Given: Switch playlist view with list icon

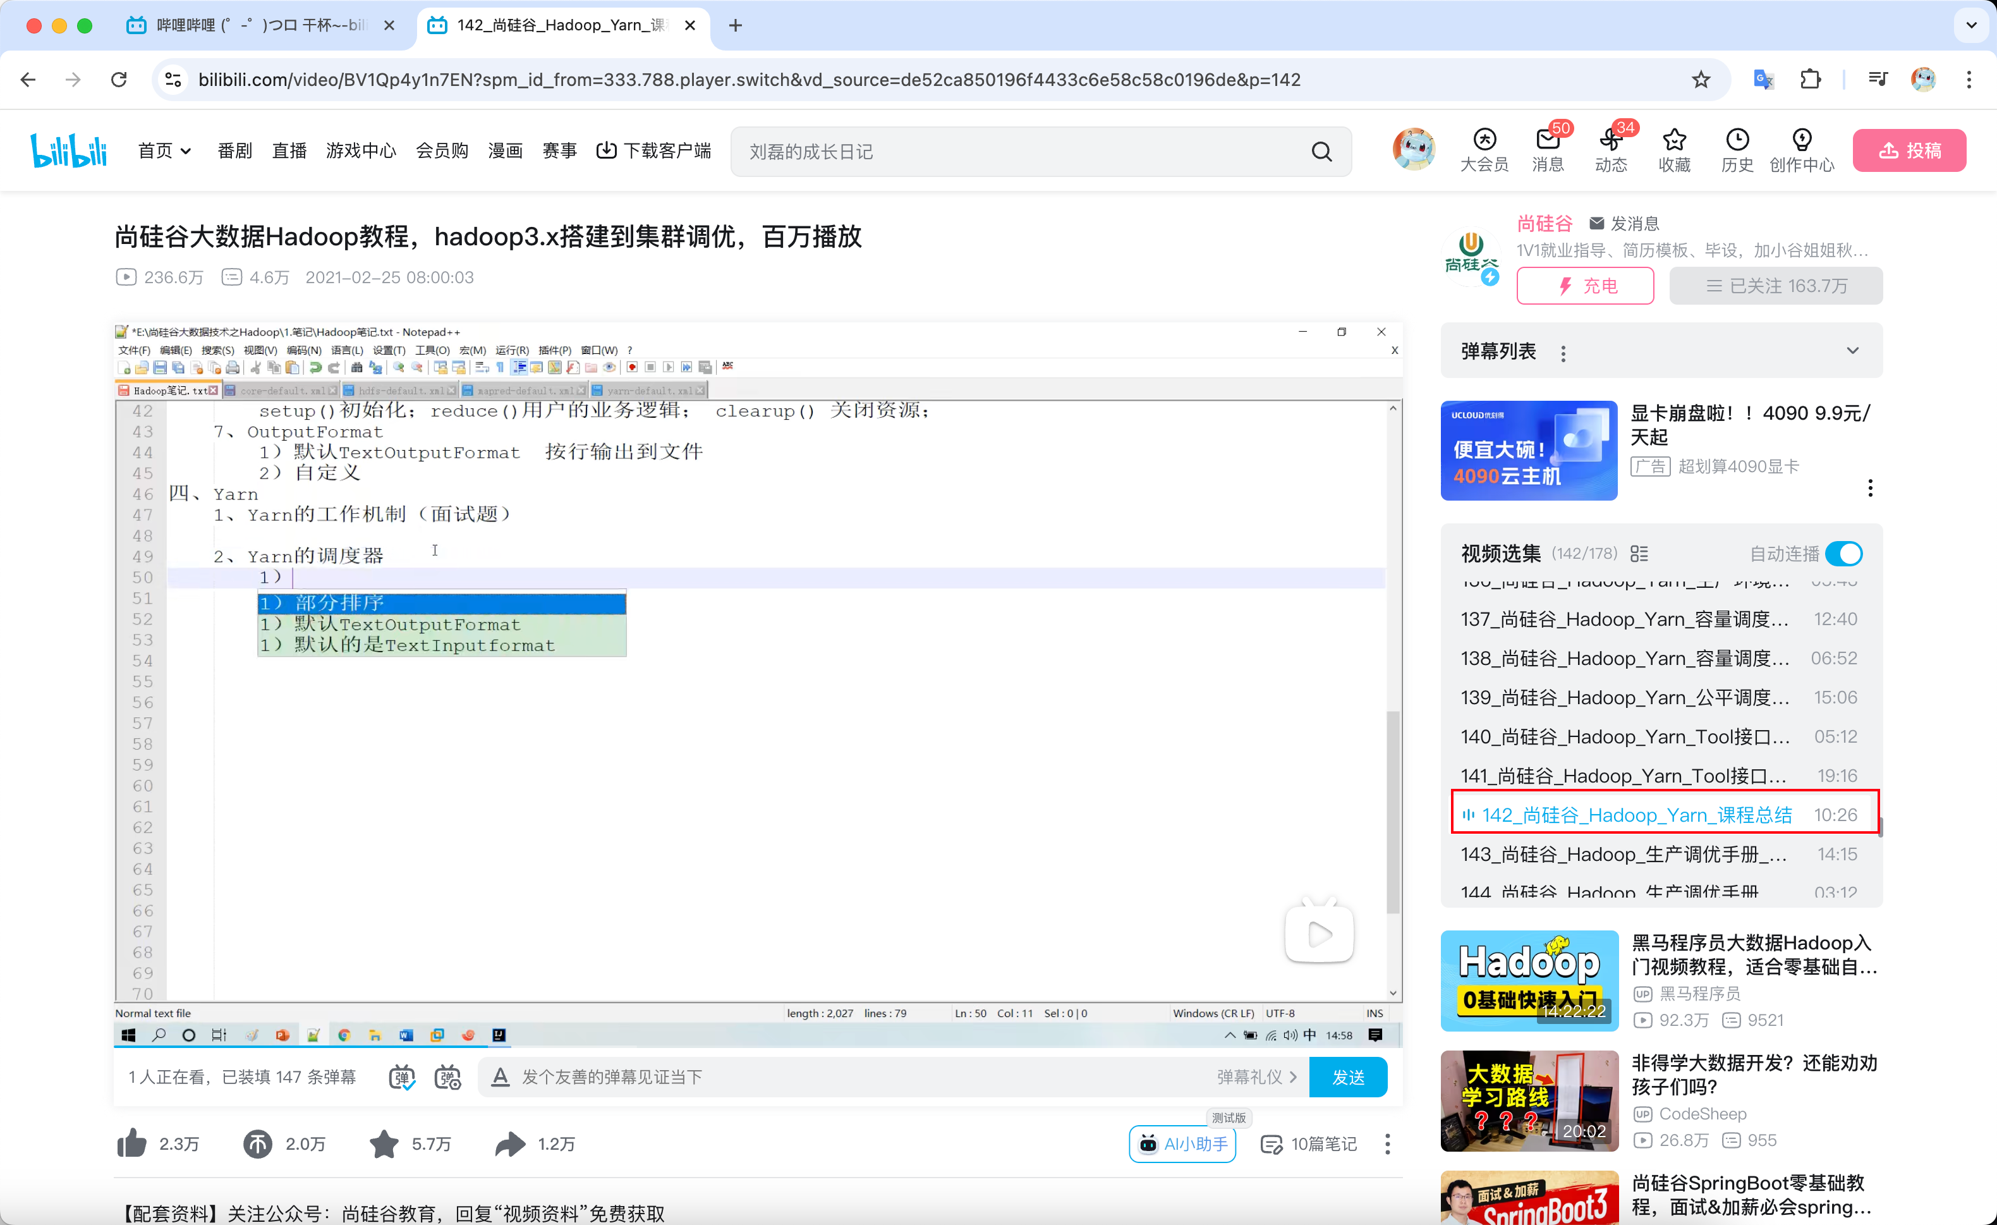Looking at the screenshot, I should click(x=1639, y=554).
